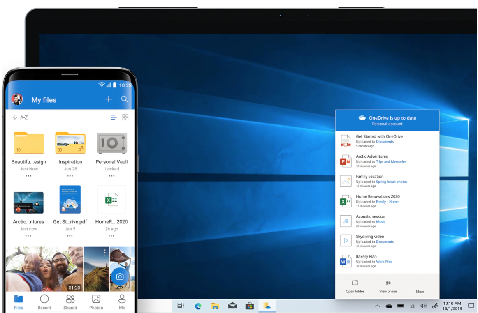
Task: Click the OneDrive icon on the taskbar
Action: pyautogui.click(x=267, y=306)
